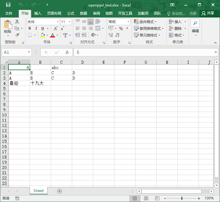Decrease font size with the small A icon

coord(62,29)
